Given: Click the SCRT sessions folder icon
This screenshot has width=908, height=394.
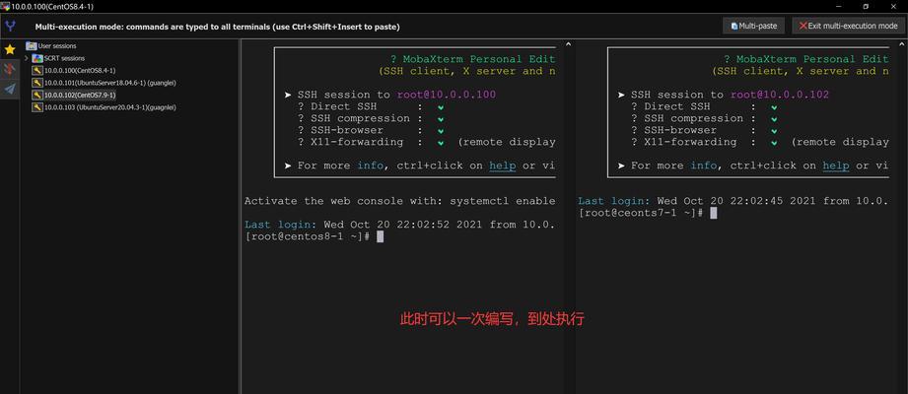Looking at the screenshot, I should click(x=37, y=58).
